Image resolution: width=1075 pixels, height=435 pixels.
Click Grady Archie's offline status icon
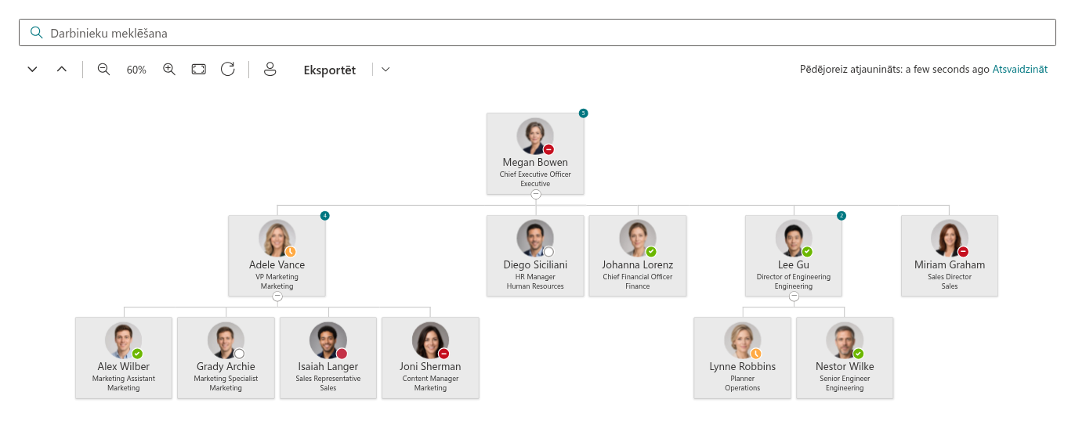point(240,354)
